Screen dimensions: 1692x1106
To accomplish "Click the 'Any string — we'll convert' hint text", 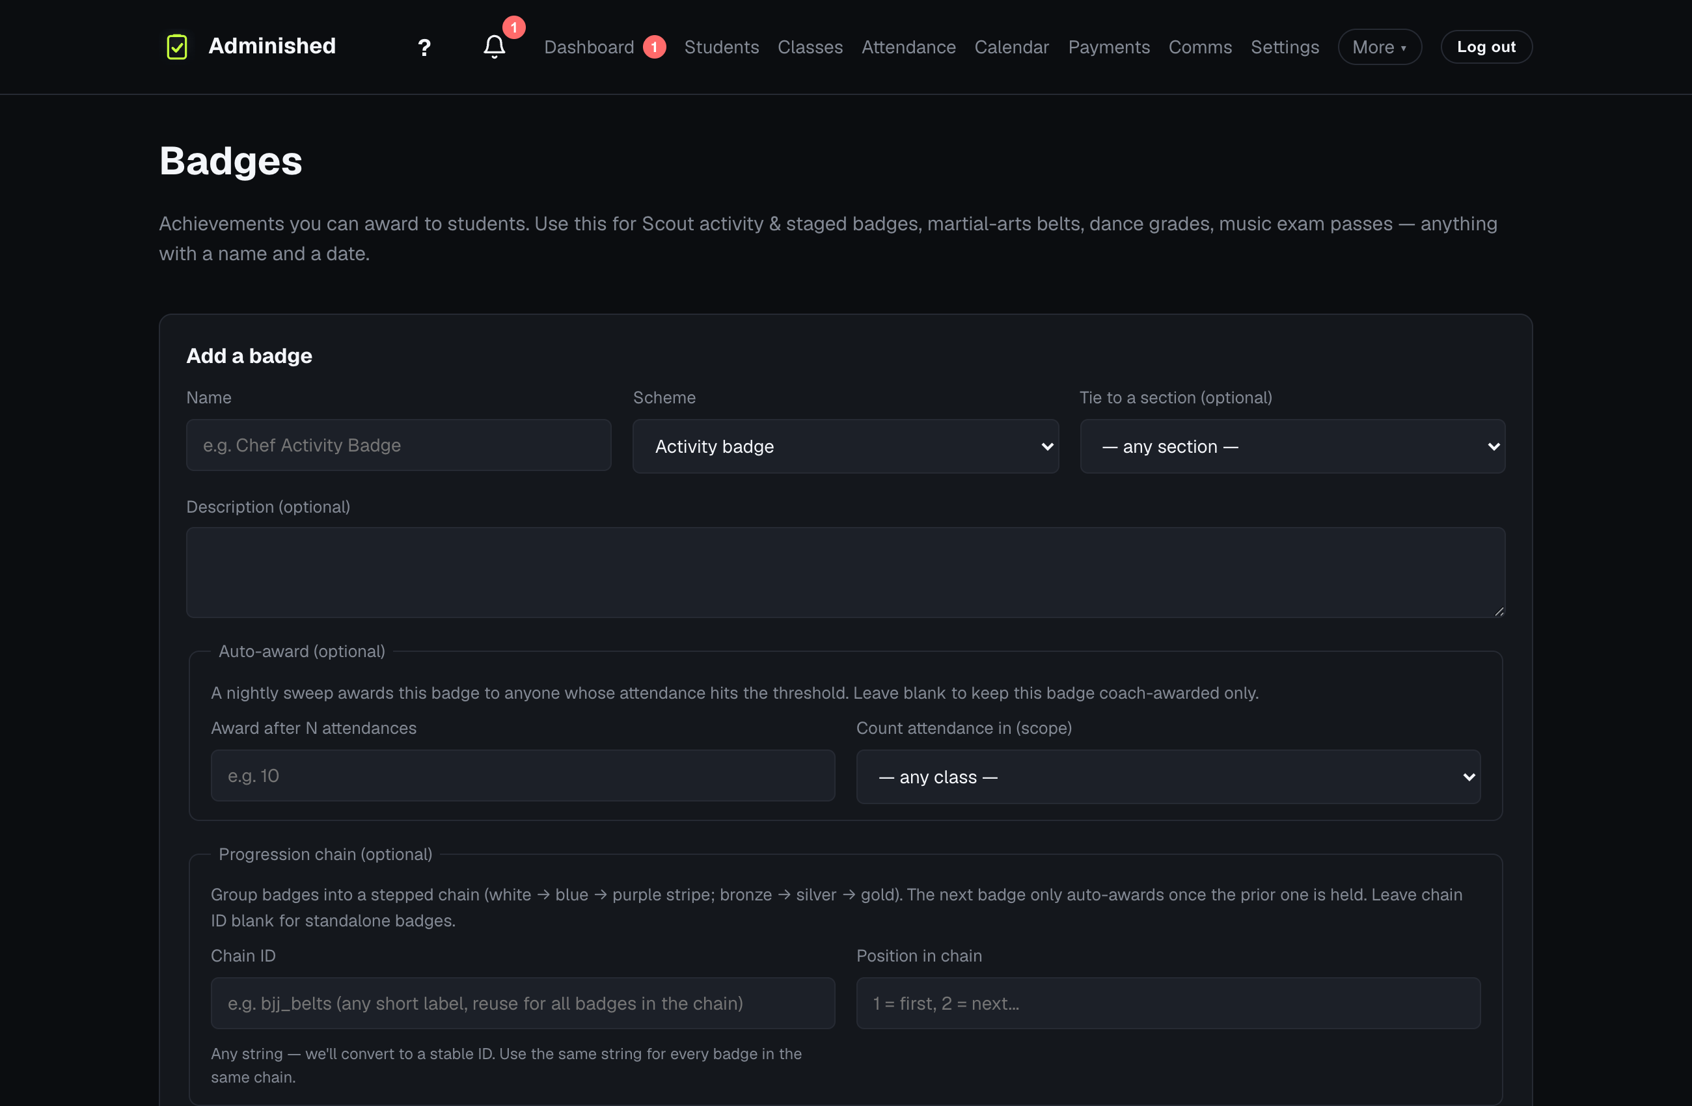I will tap(506, 1065).
